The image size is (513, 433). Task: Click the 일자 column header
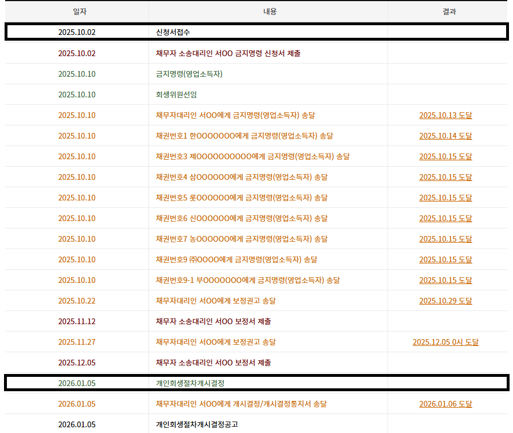pyautogui.click(x=77, y=11)
